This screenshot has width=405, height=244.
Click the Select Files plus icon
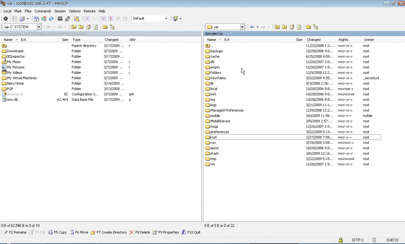tap(87, 19)
